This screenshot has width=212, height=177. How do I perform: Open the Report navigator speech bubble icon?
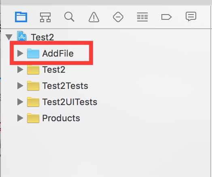(x=191, y=17)
